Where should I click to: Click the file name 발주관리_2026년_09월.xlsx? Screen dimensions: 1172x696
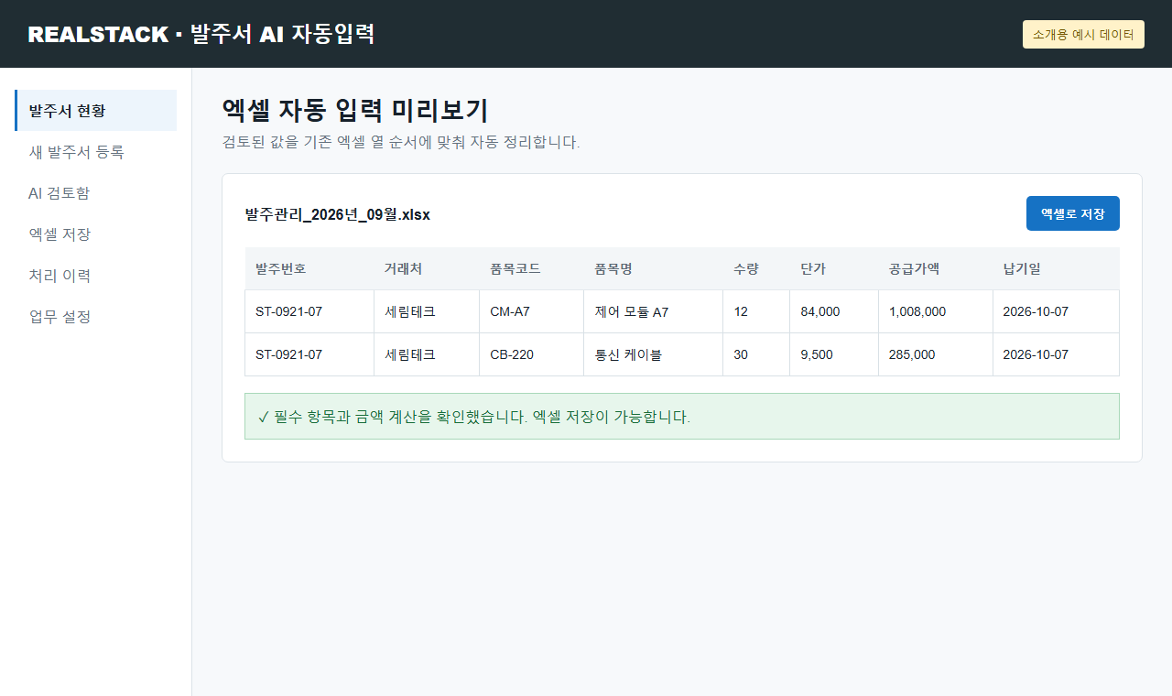(x=337, y=214)
